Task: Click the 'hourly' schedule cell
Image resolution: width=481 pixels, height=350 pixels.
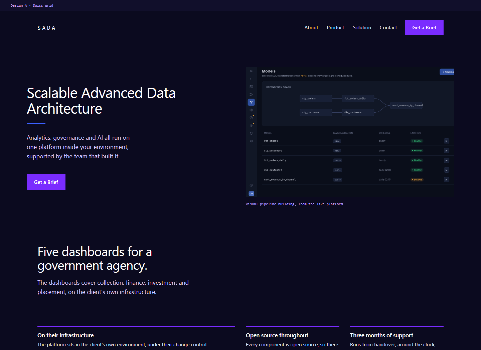Action: [x=382, y=160]
